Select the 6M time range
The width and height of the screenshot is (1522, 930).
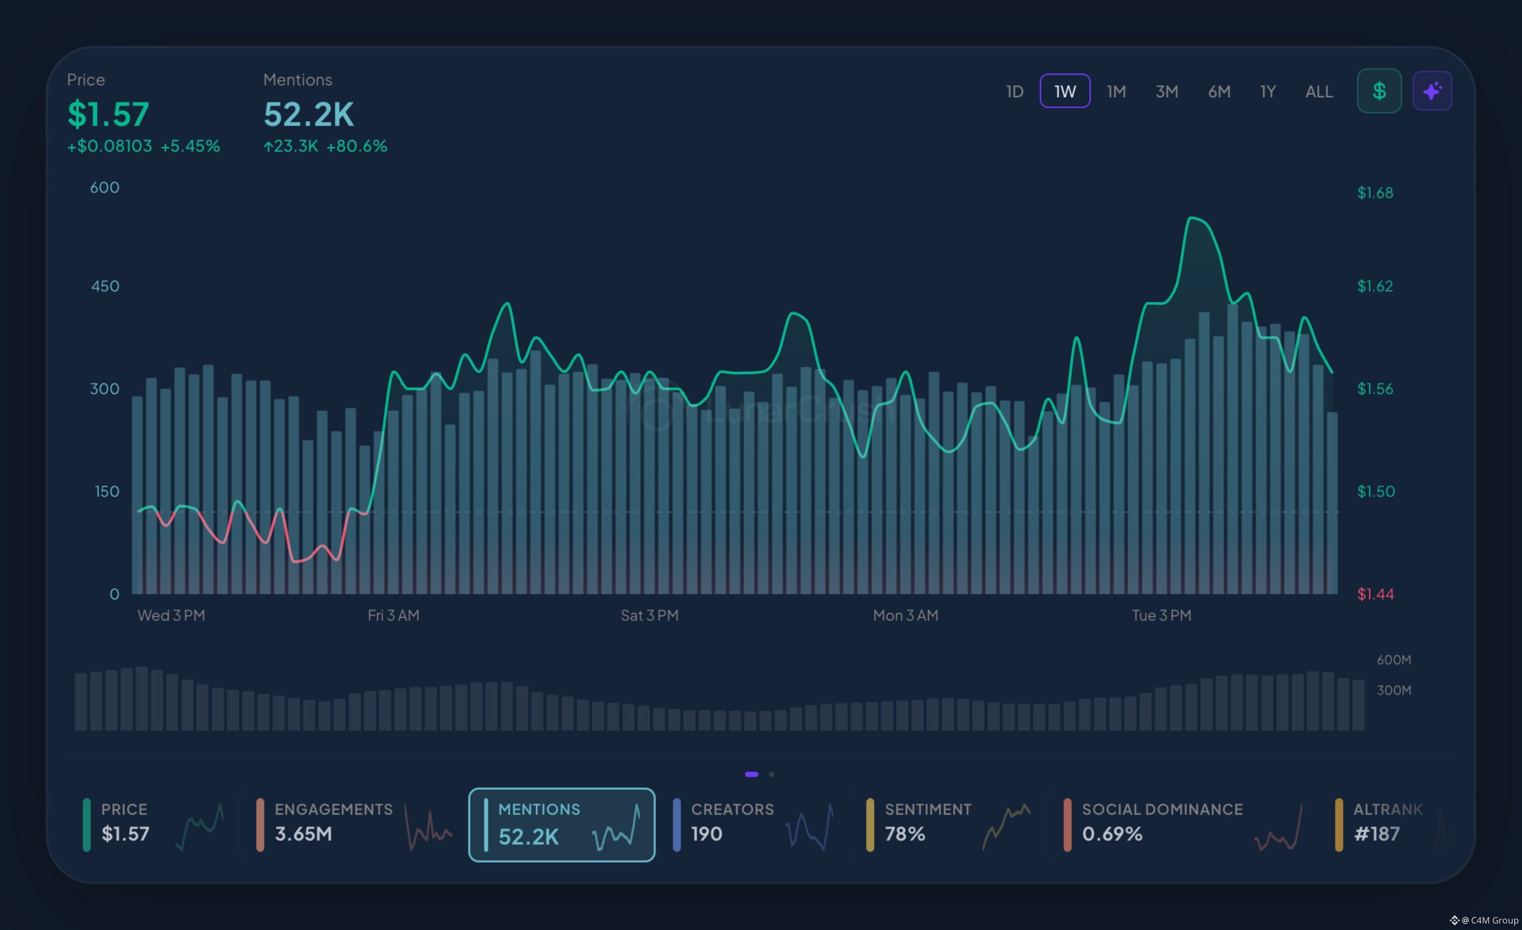(1219, 91)
